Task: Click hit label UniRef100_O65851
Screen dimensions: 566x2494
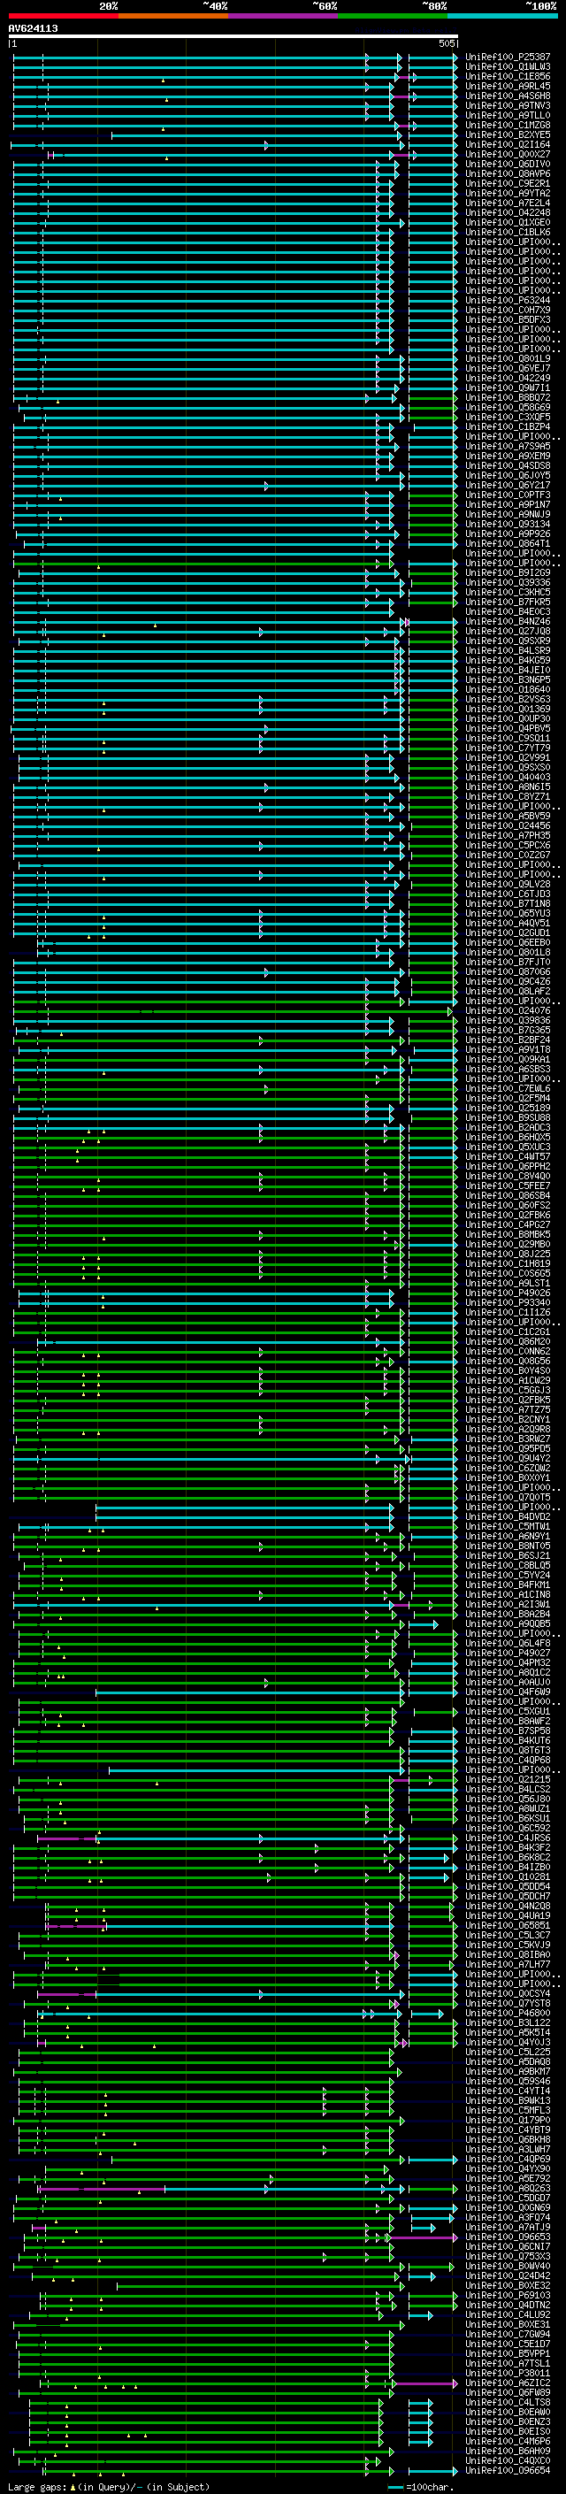Action: (508, 1926)
